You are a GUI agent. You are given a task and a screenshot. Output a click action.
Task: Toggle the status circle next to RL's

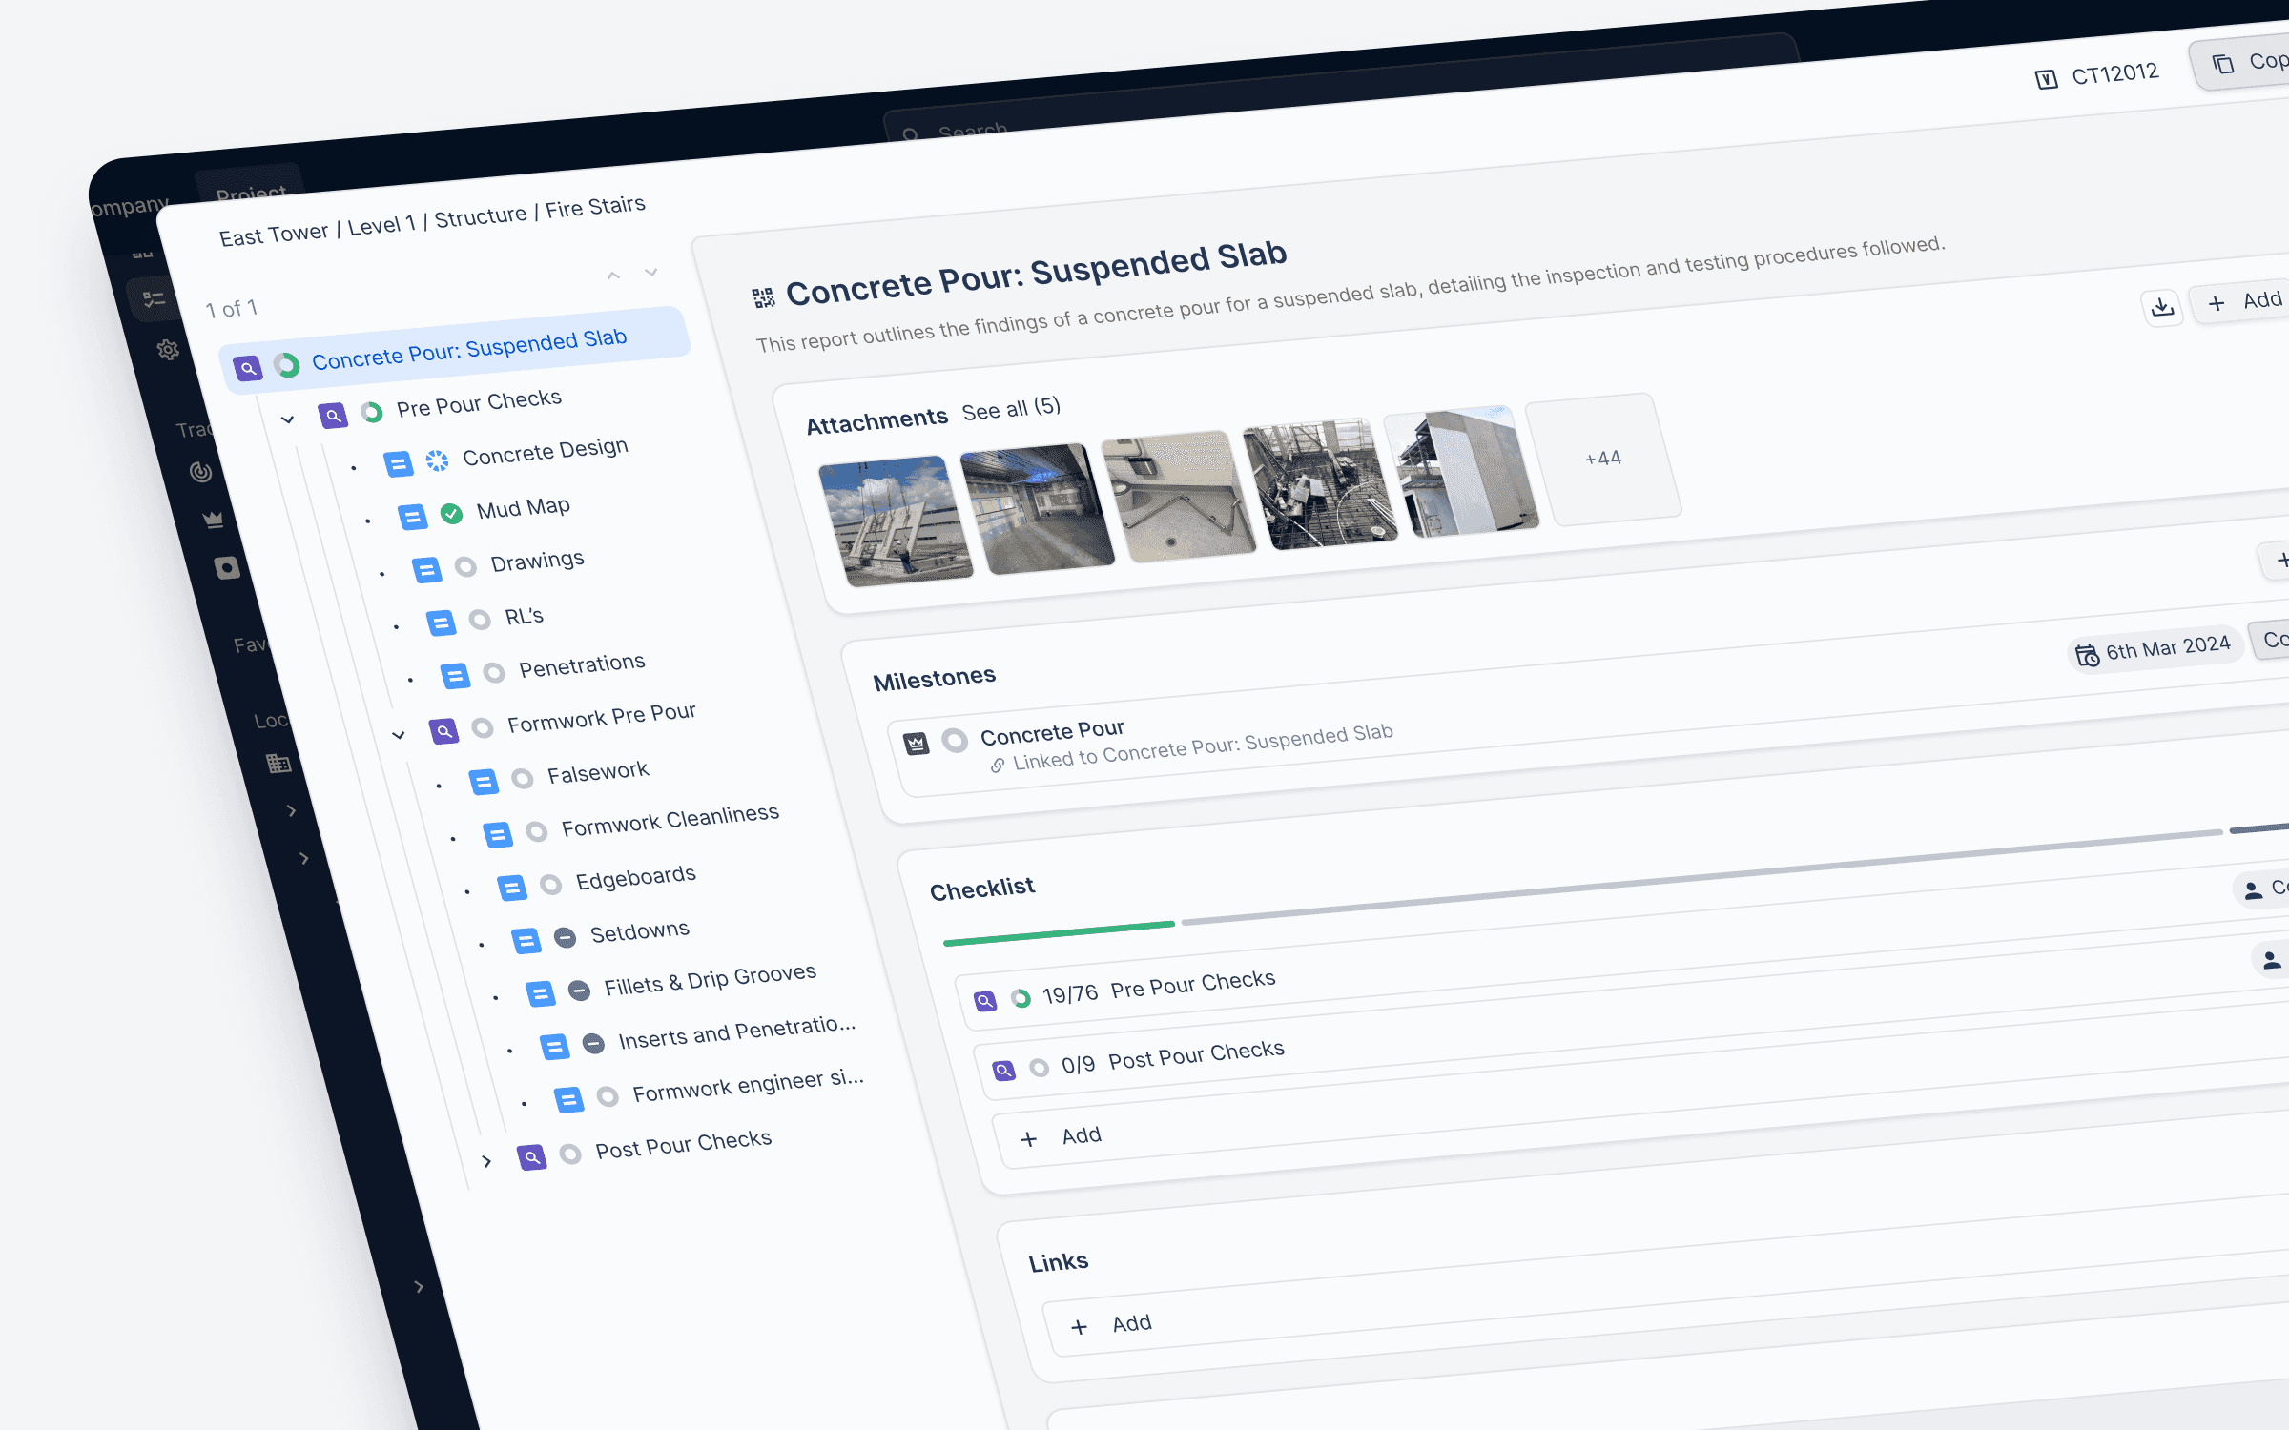point(480,620)
